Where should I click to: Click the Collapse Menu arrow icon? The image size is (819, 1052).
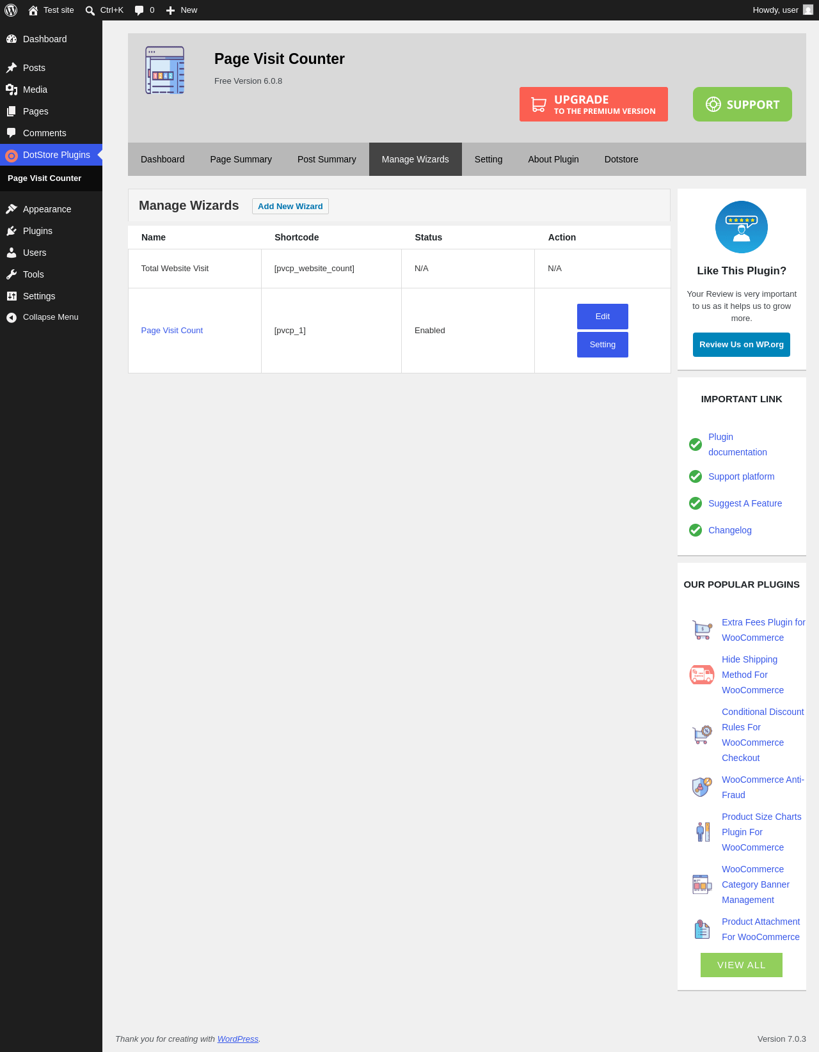(12, 317)
